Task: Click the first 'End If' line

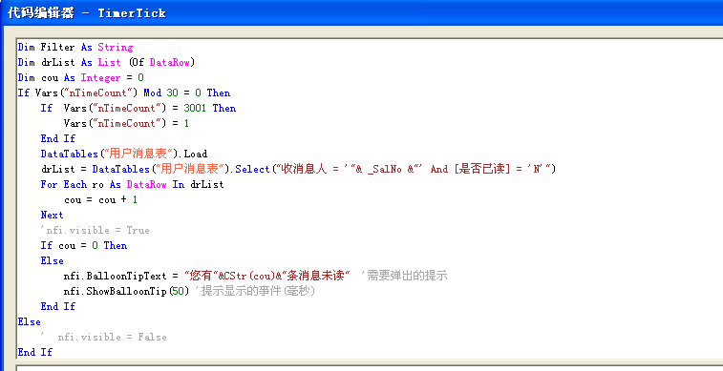Action: pyautogui.click(x=57, y=138)
